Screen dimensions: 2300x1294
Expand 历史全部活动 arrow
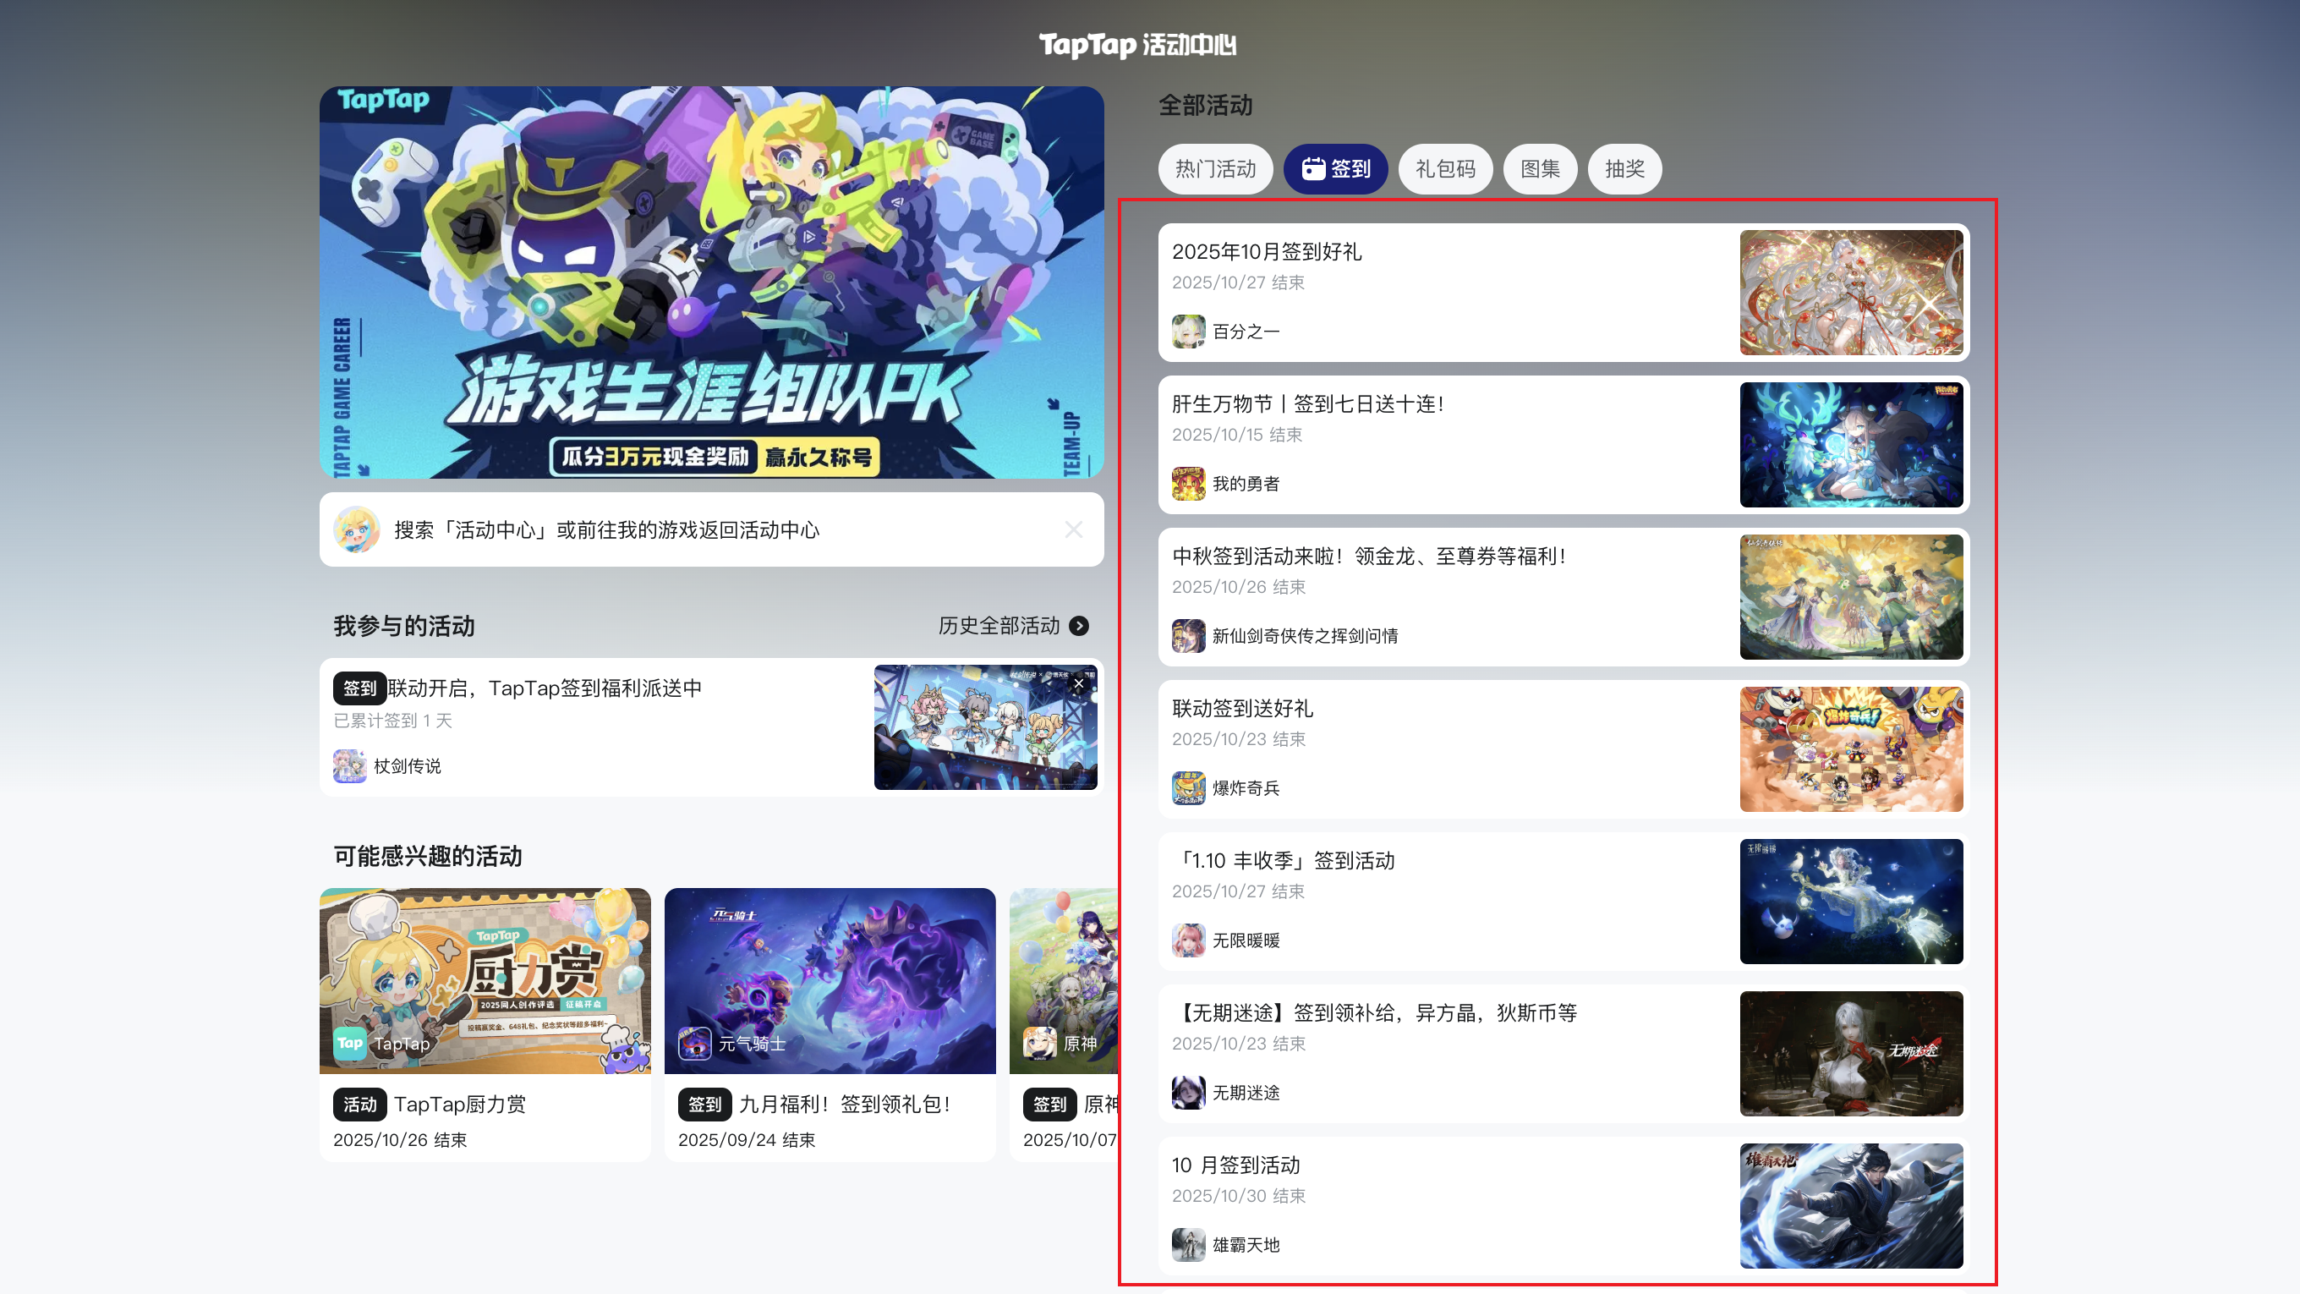pos(1079,626)
